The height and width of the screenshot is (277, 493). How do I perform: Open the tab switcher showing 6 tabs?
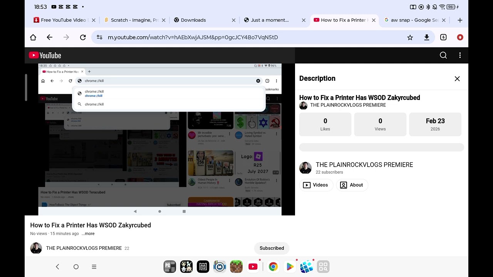[443, 37]
